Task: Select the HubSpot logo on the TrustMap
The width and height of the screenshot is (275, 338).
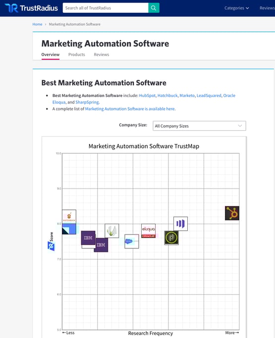Action: pyautogui.click(x=232, y=213)
